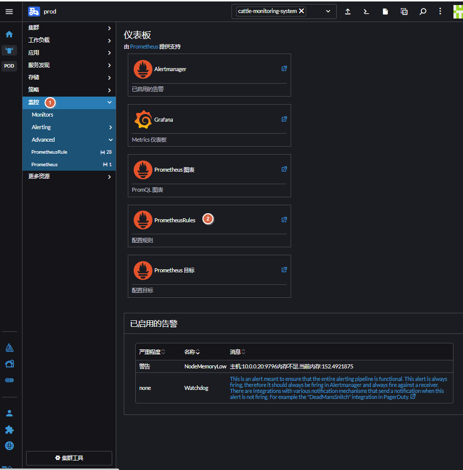
Task: Open the PrometheusRule menu item
Action: pos(69,152)
